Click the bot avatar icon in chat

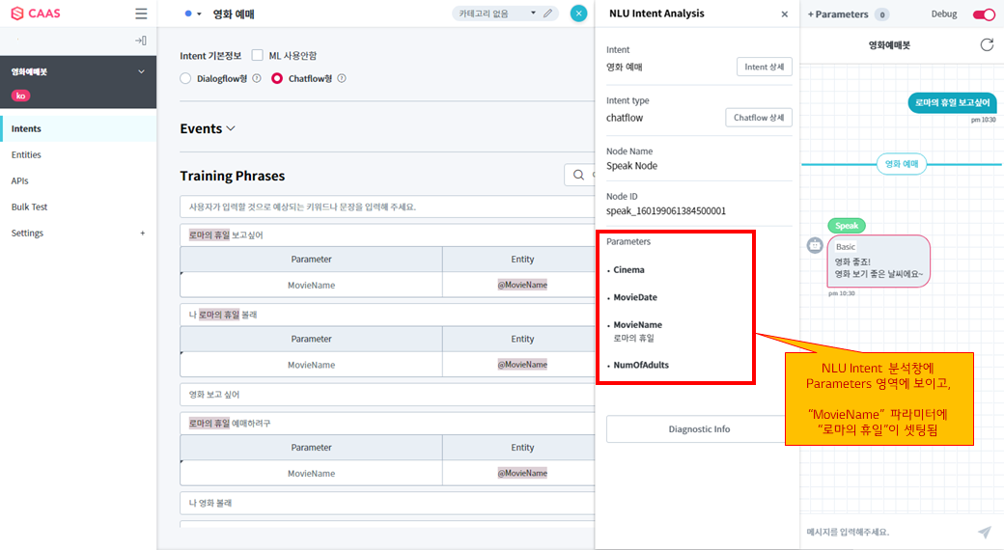click(x=815, y=246)
